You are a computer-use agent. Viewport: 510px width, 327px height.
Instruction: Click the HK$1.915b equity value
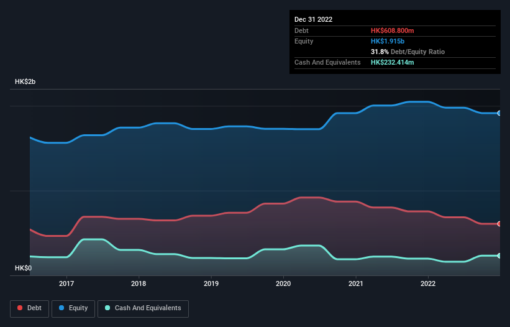(x=388, y=41)
